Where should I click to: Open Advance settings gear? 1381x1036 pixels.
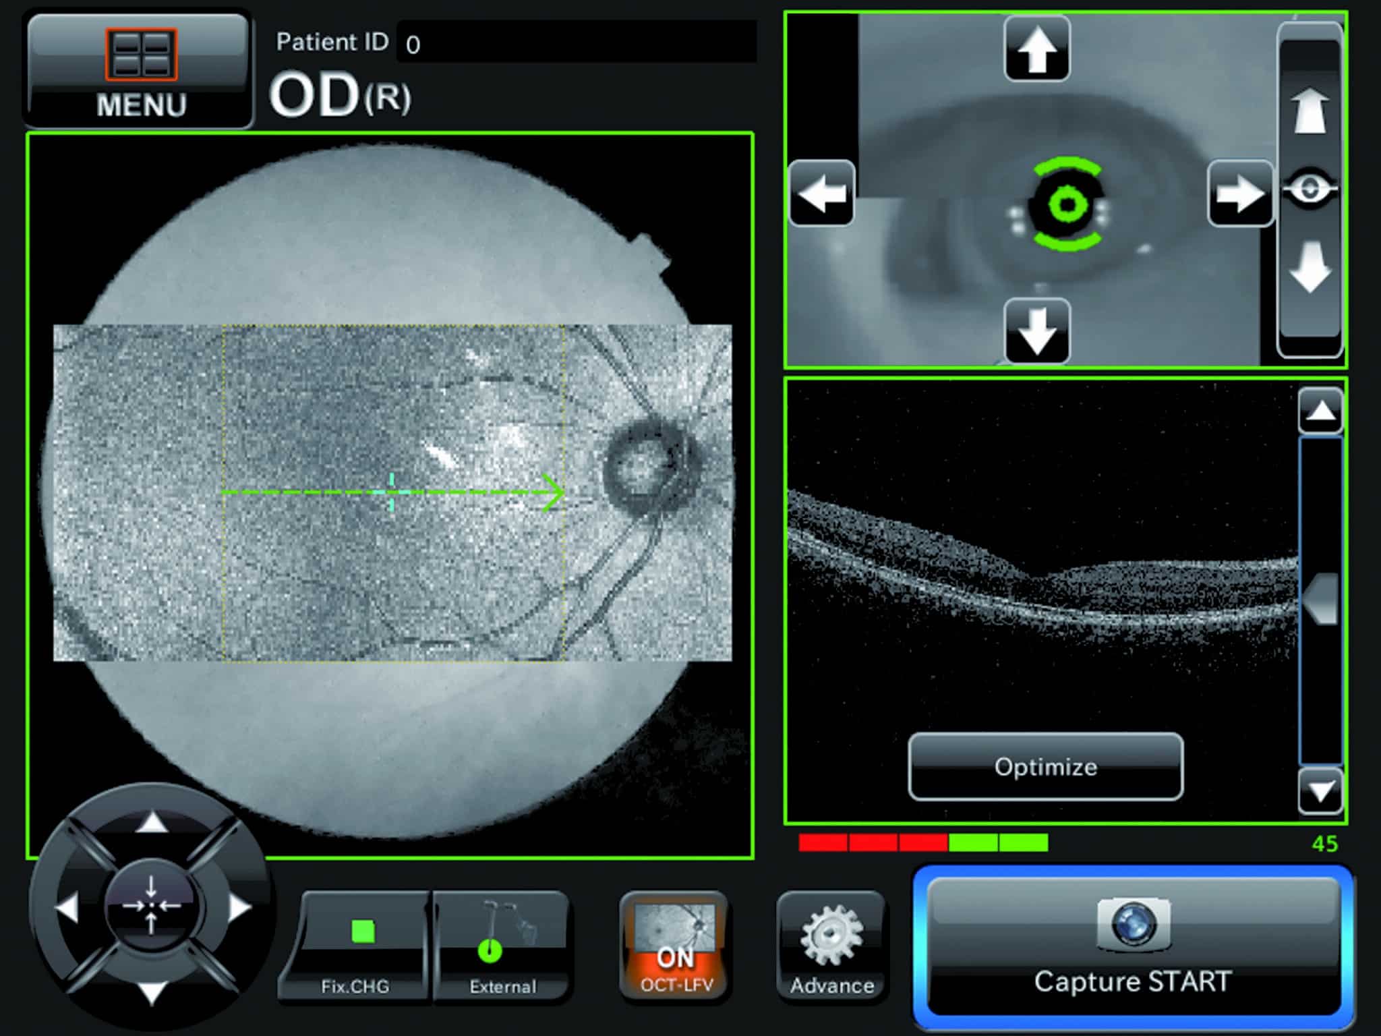point(831,946)
